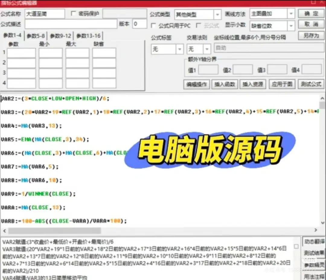Expand the 显示小数 dropdown
This screenshot has width=326, height=280.
[x=291, y=26]
